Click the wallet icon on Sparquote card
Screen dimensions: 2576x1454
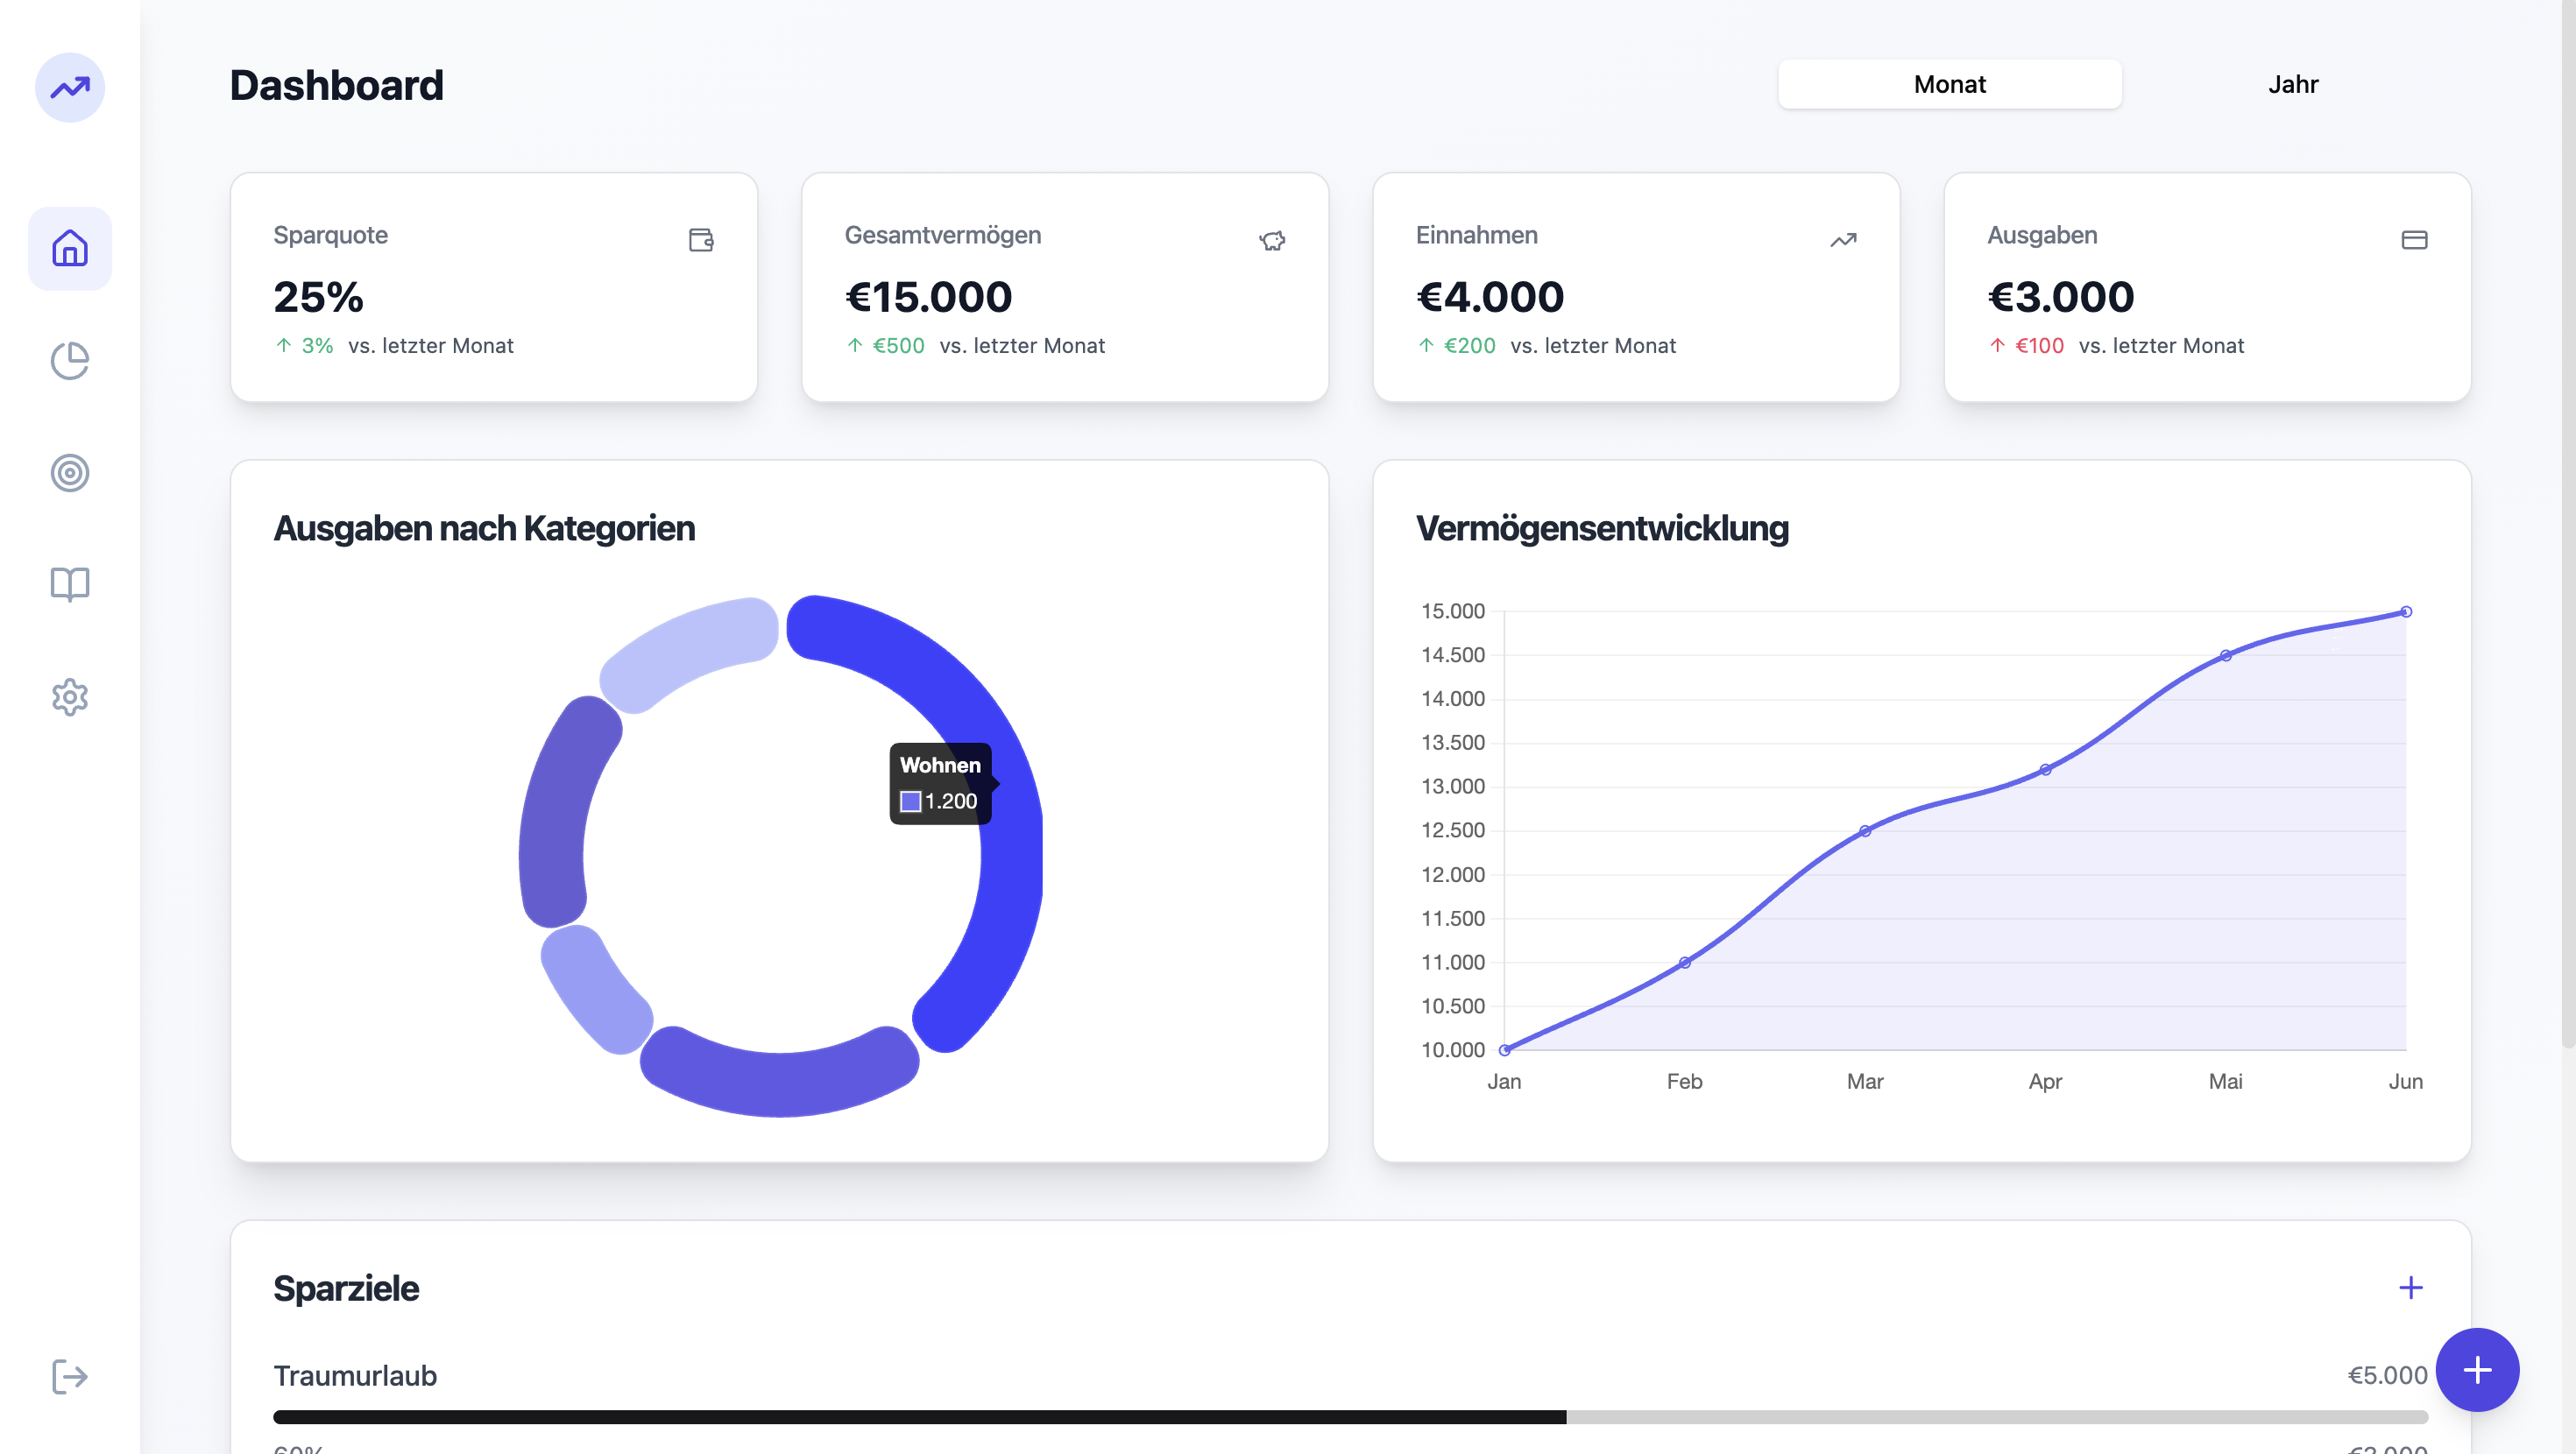[x=701, y=240]
